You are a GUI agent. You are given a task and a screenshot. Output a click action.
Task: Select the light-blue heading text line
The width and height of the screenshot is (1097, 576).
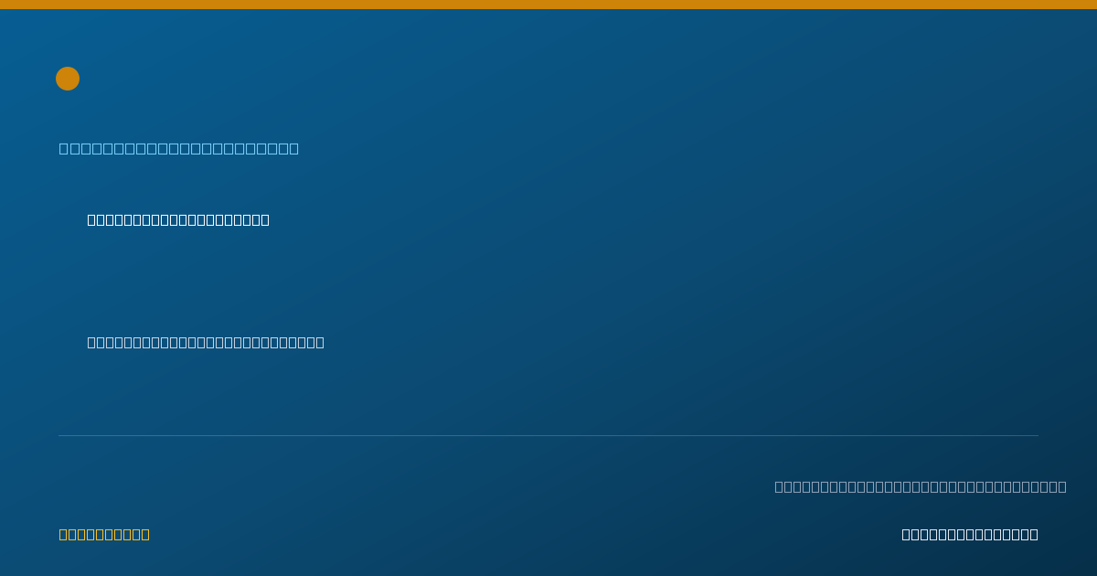tap(179, 148)
